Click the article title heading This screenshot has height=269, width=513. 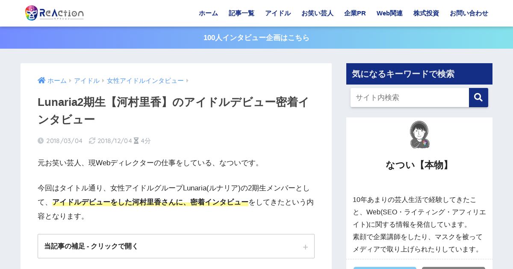click(x=174, y=111)
